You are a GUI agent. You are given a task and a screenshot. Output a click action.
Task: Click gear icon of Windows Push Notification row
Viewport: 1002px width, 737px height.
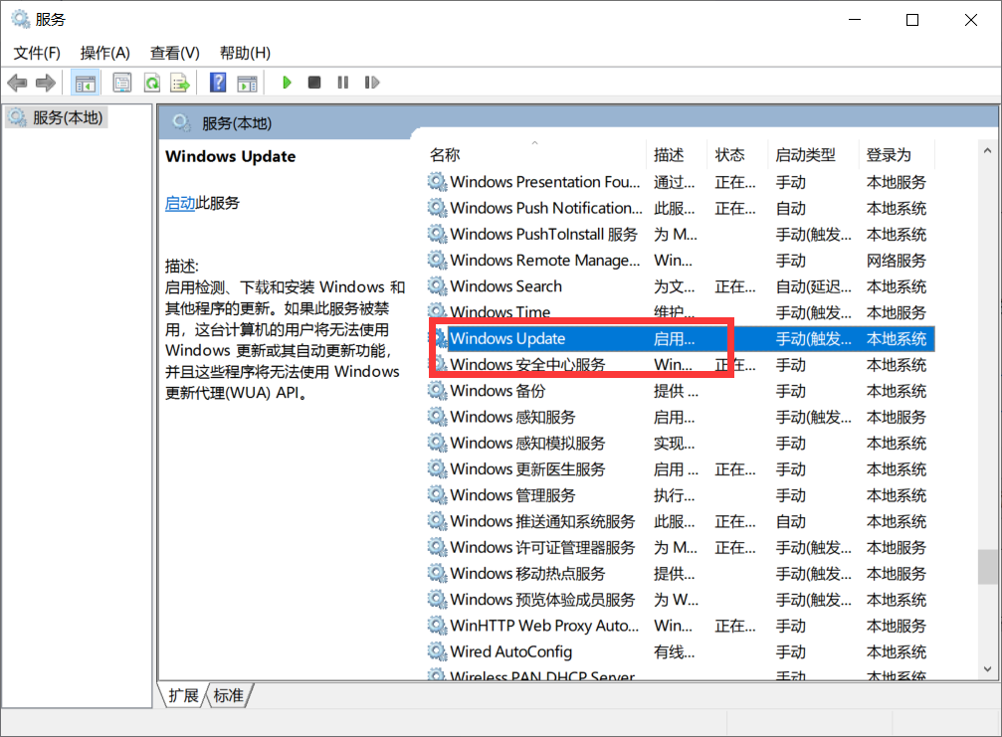[x=437, y=208]
